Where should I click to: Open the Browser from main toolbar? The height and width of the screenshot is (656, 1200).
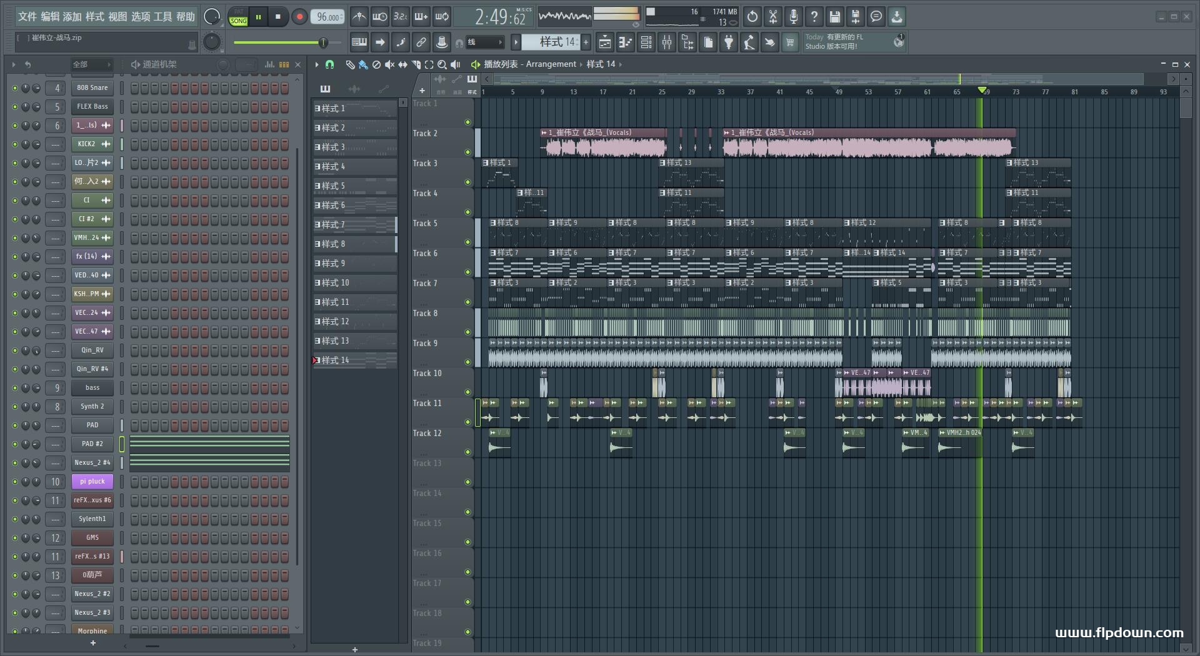click(x=687, y=42)
